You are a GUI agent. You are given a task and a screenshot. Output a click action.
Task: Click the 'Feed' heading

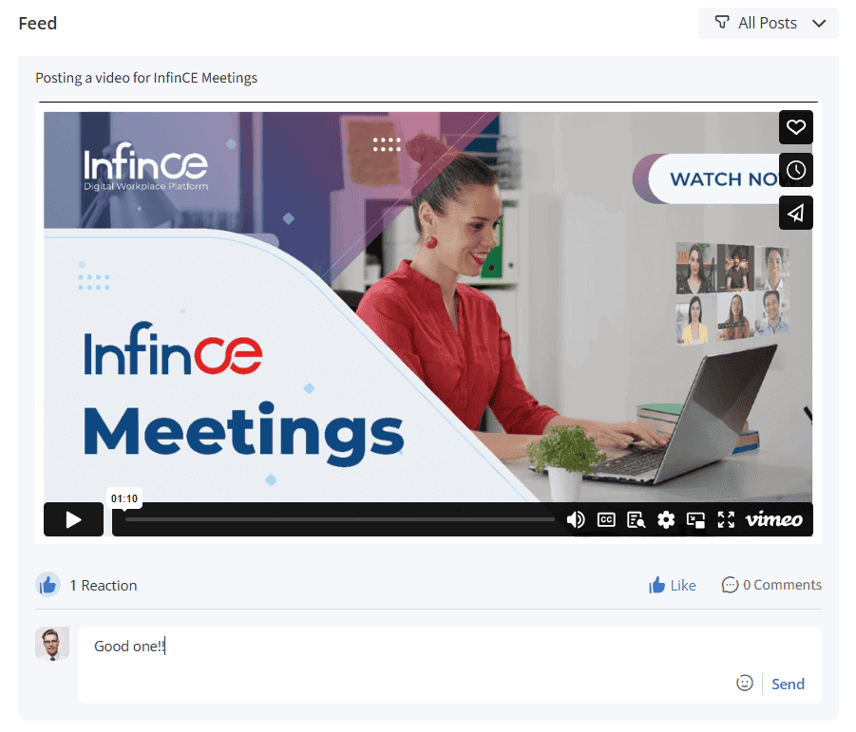[38, 24]
